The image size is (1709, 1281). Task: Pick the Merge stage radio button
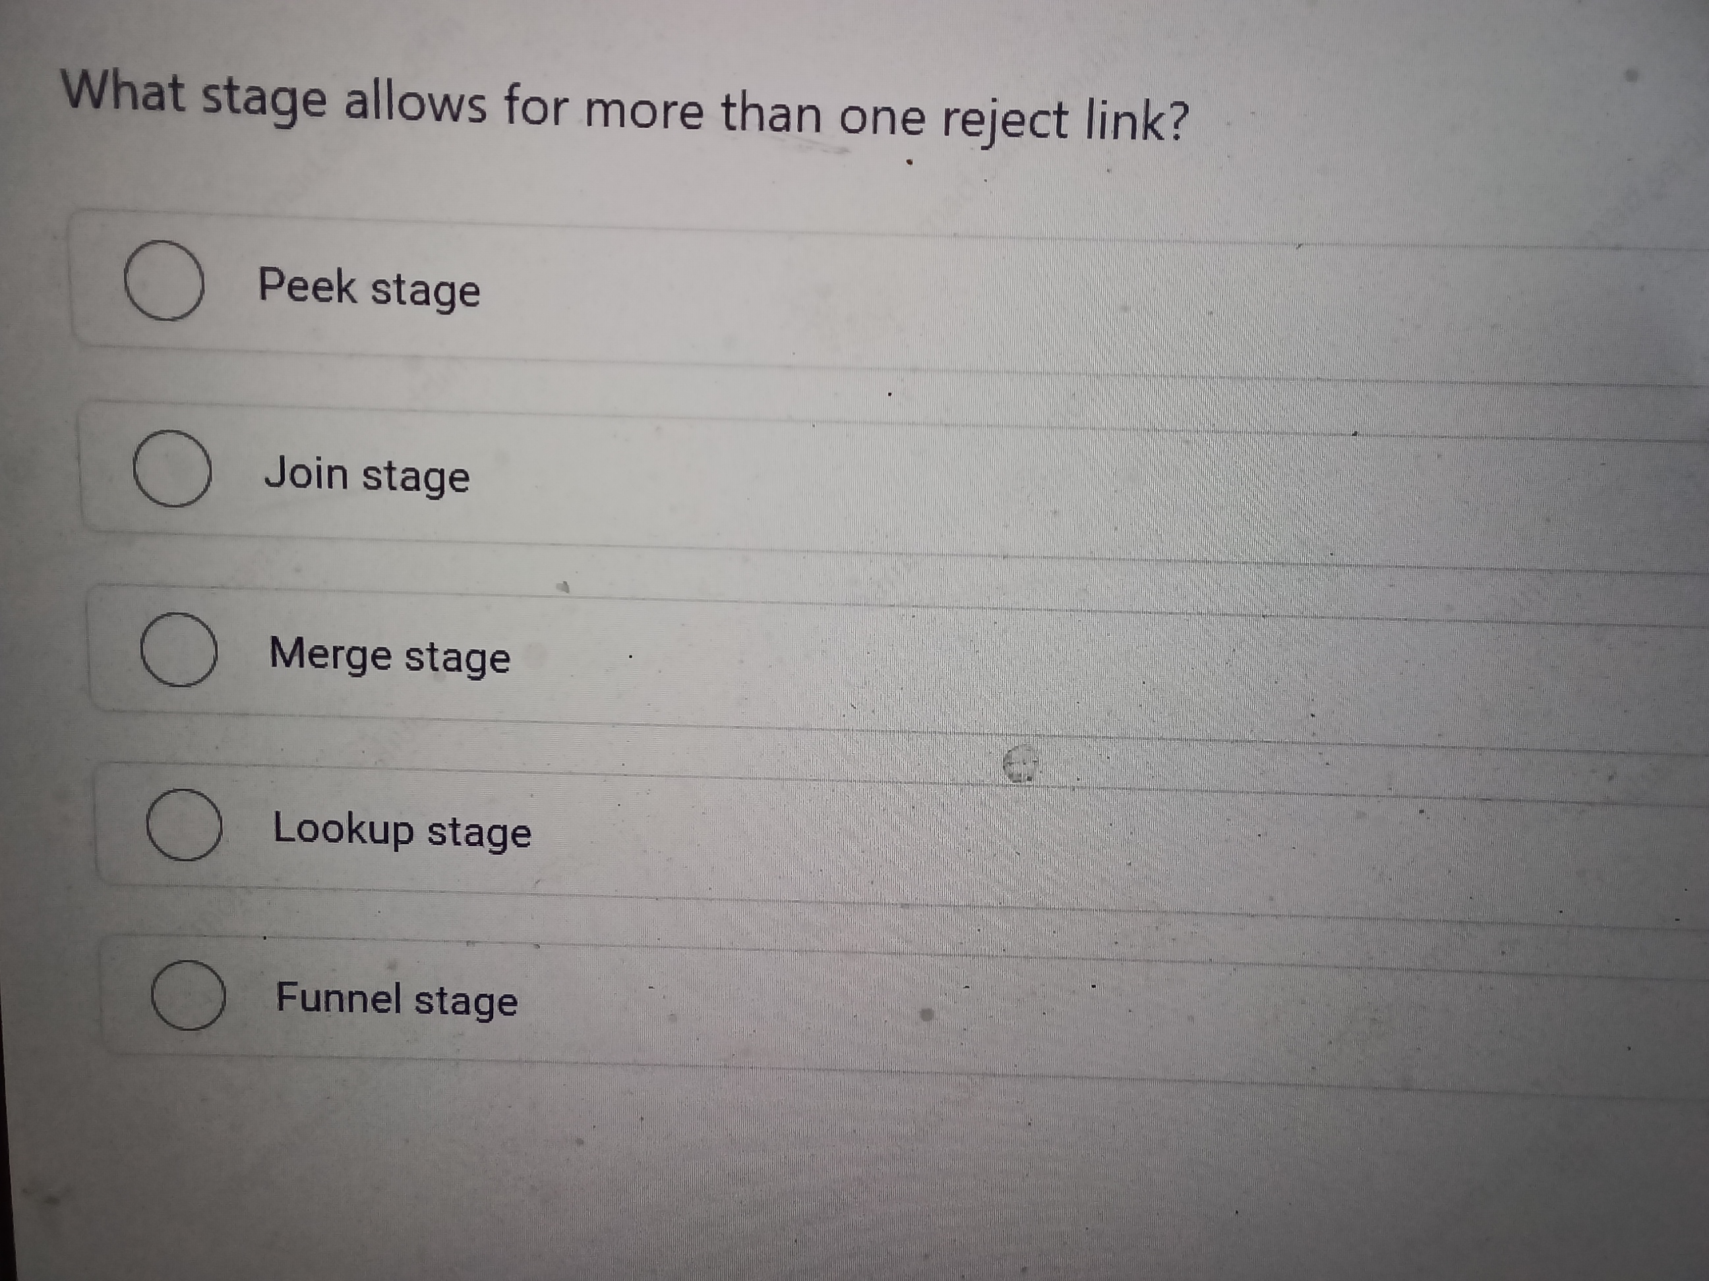(179, 649)
